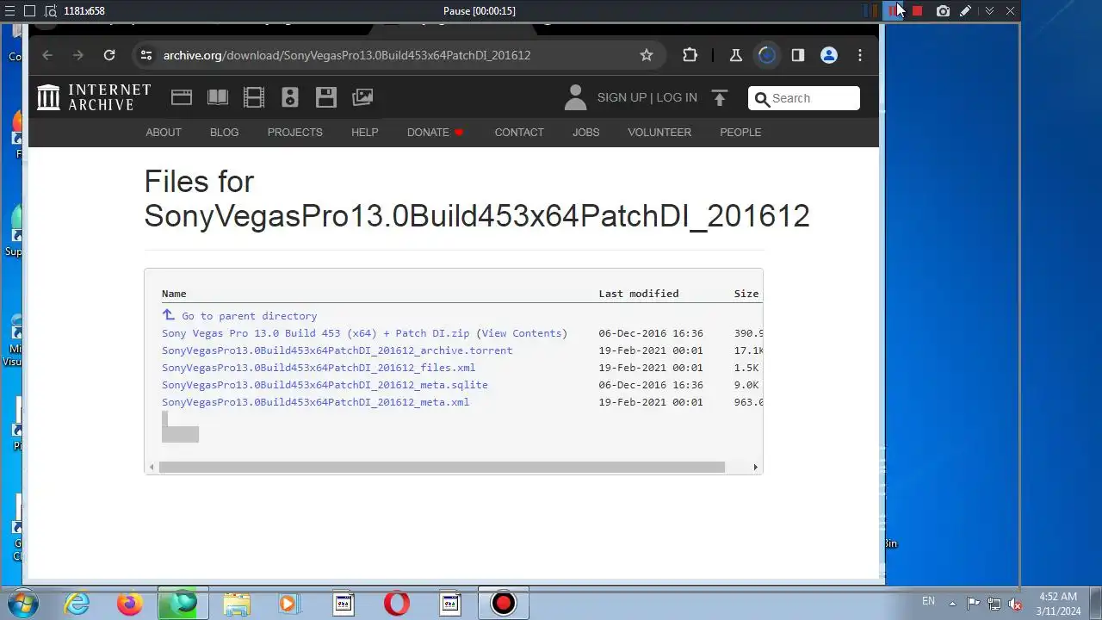
Task: Click the Internet Archive upload arrow icon
Action: [x=720, y=97]
